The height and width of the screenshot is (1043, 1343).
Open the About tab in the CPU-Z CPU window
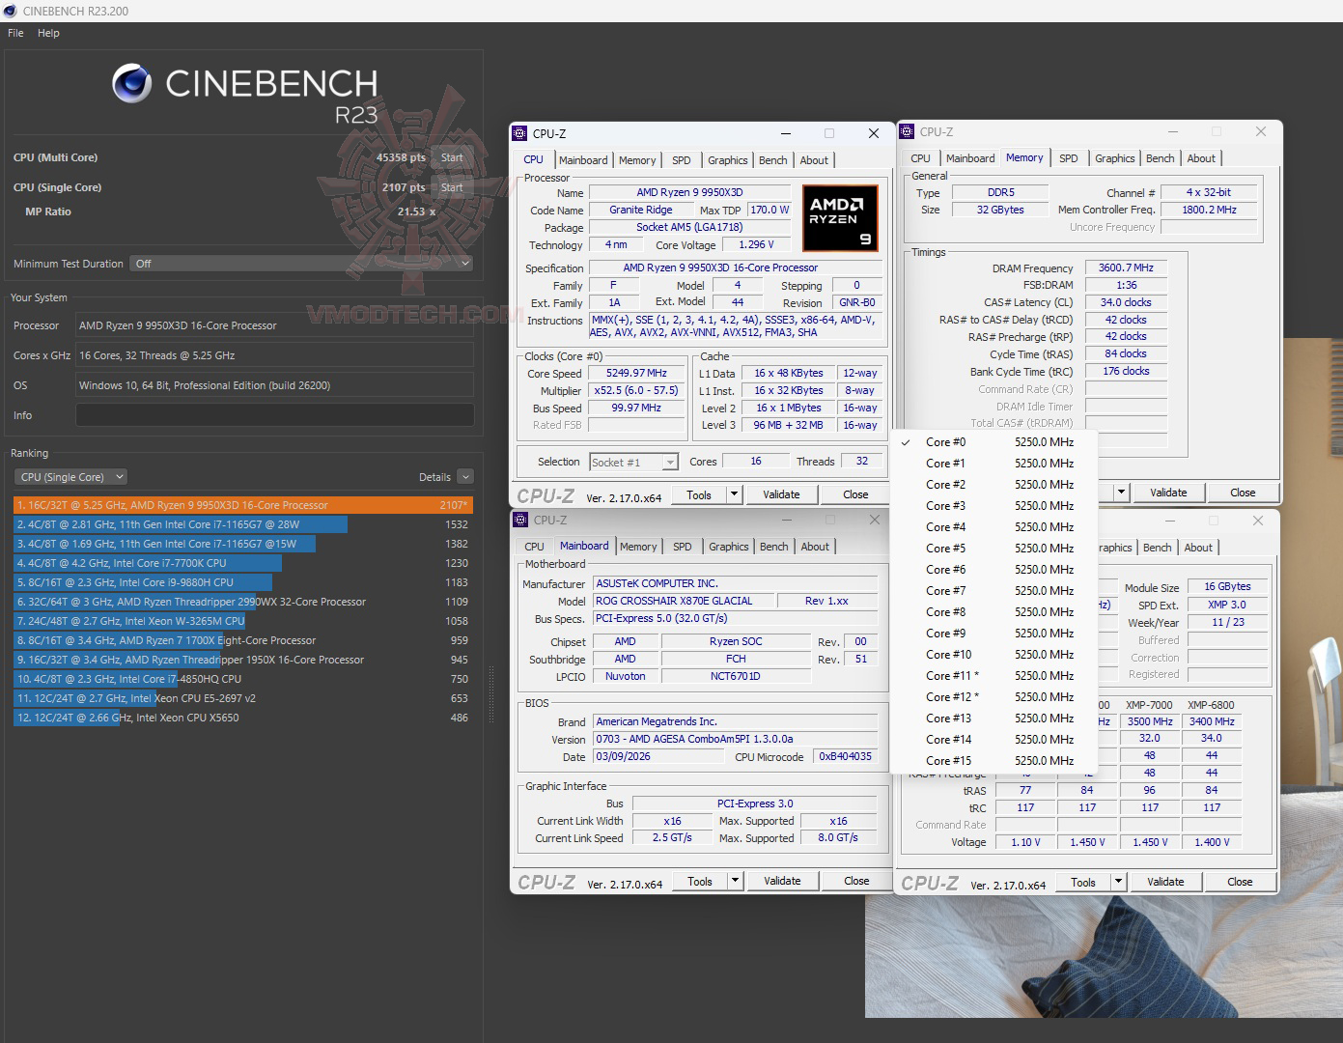(814, 160)
